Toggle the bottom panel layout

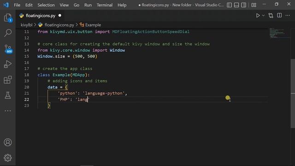point(236,5)
